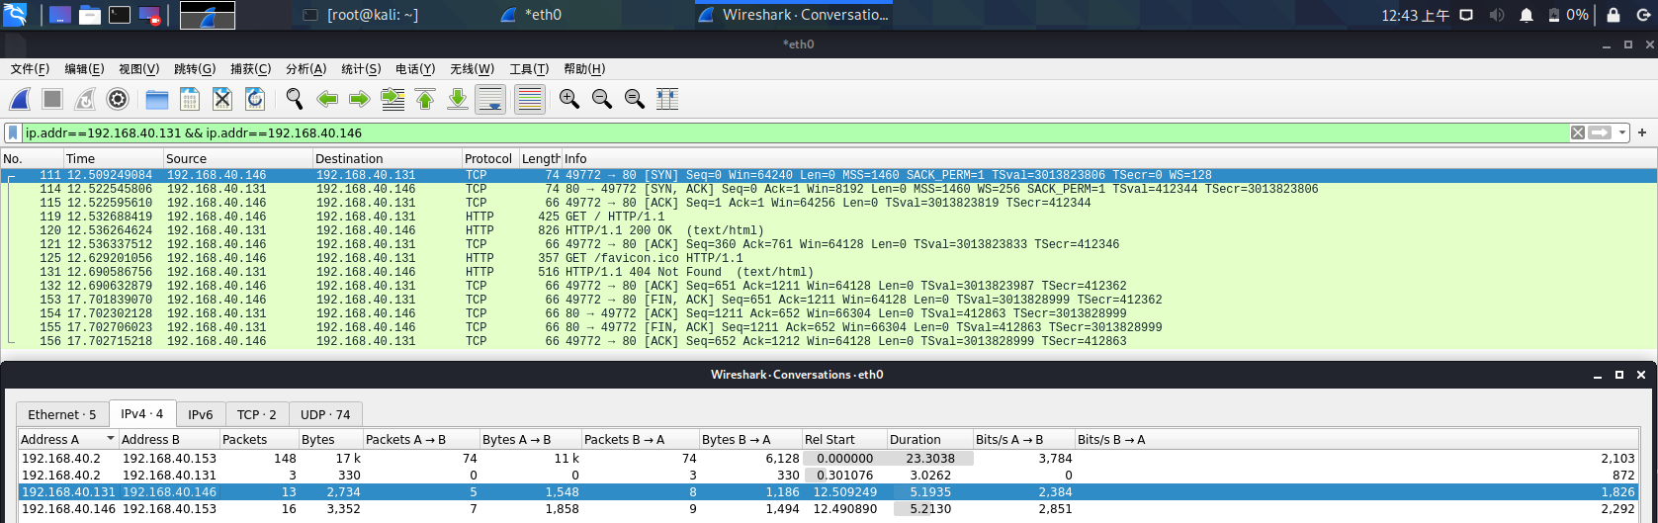The image size is (1658, 523).
Task: Switch to Ethernet · 5 tab
Action: pyautogui.click(x=62, y=415)
